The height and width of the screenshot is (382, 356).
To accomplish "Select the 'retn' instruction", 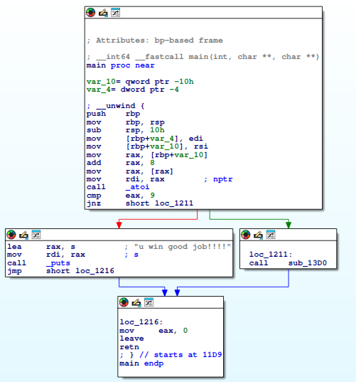I will click(x=129, y=347).
